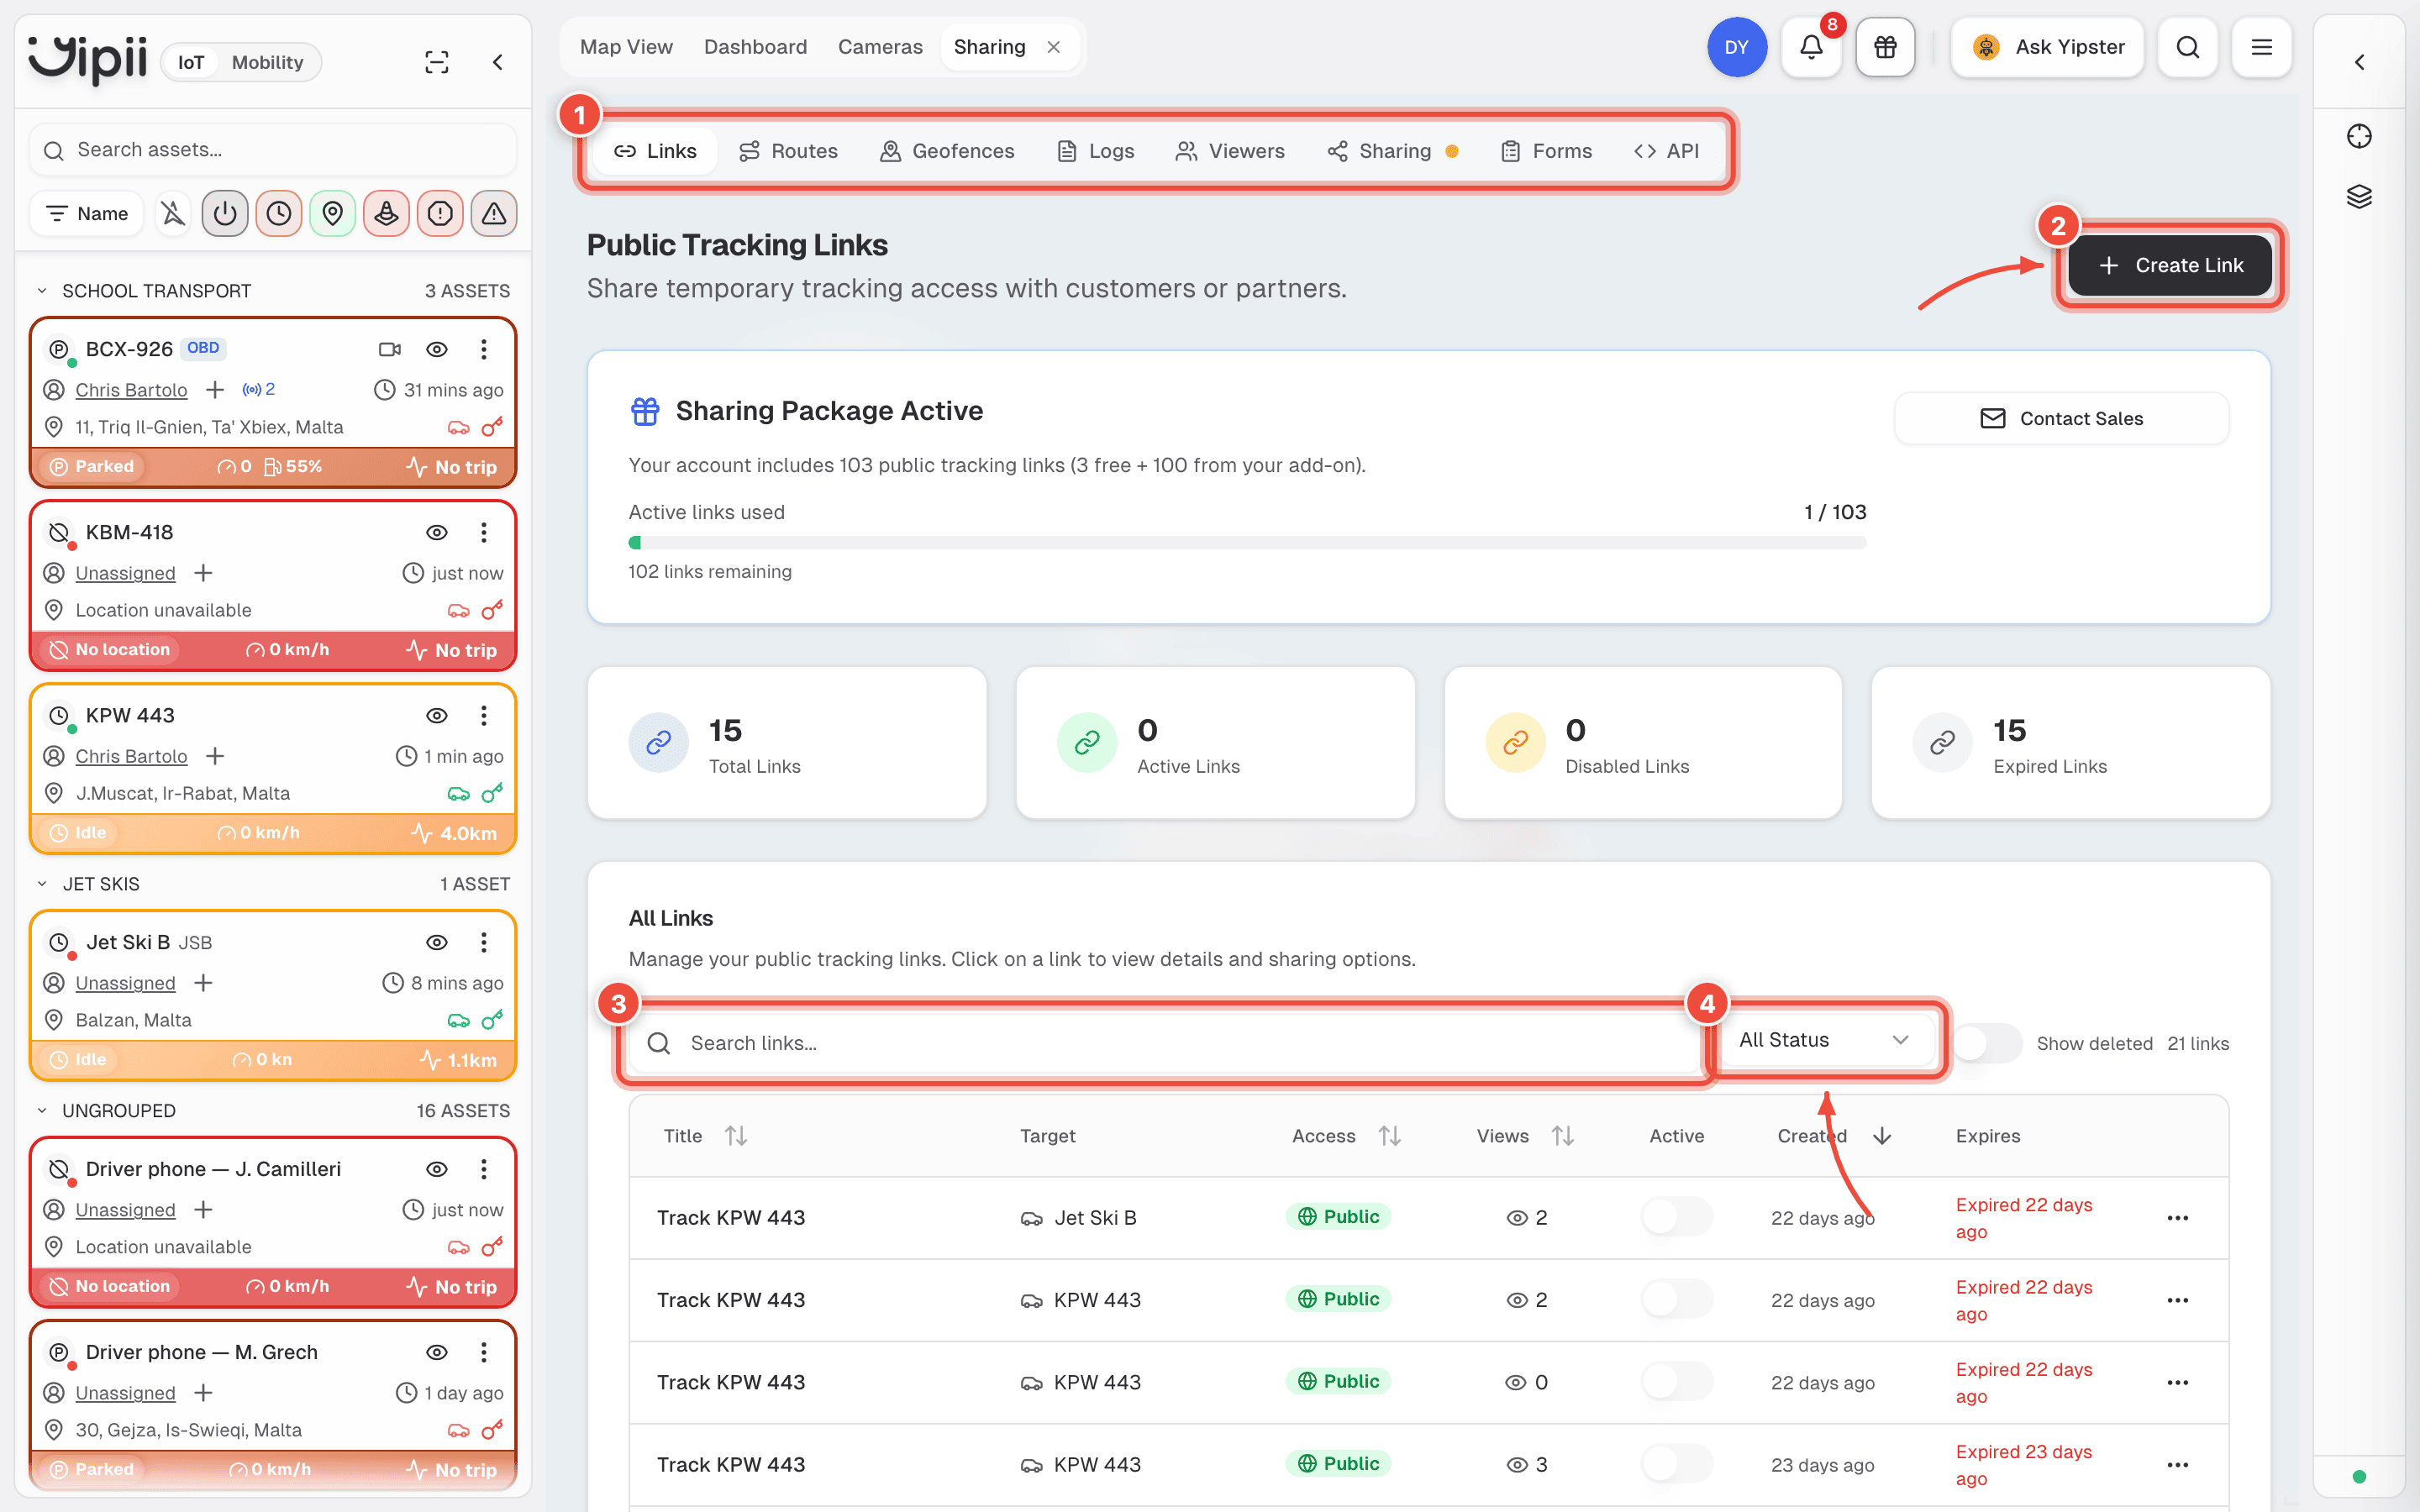
Task: Collapse the UNGROUPED group
Action: point(42,1111)
